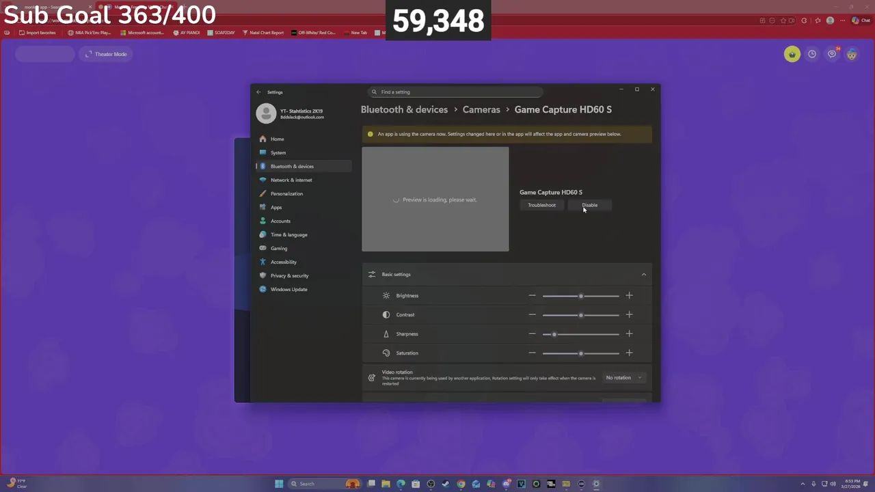Image resolution: width=875 pixels, height=492 pixels.
Task: Open the chat bubble notifications icon
Action: click(832, 54)
